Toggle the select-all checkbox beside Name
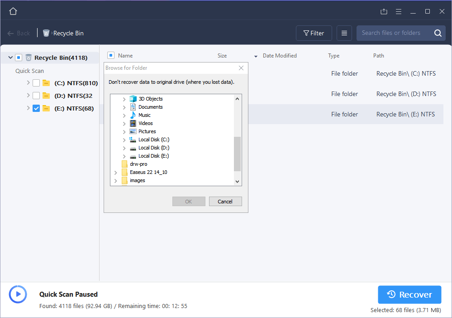Screen dimensions: 452x318 click(111, 55)
